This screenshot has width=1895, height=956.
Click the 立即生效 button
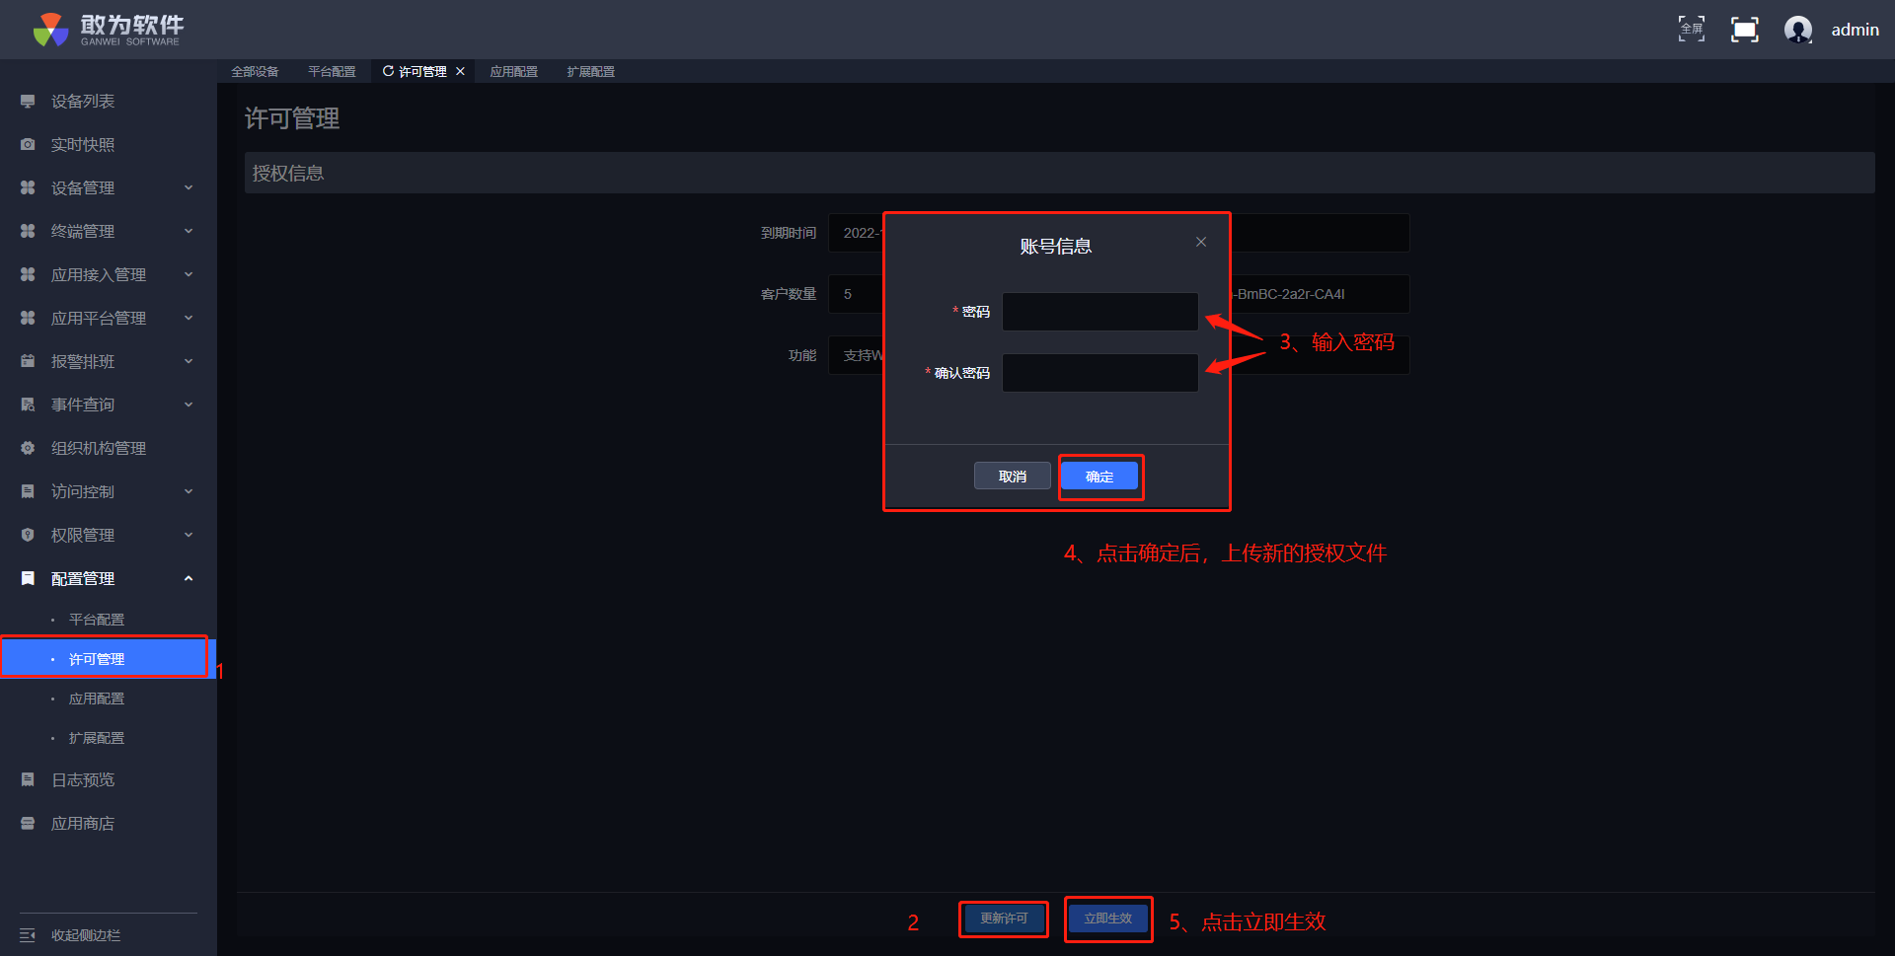pos(1108,919)
